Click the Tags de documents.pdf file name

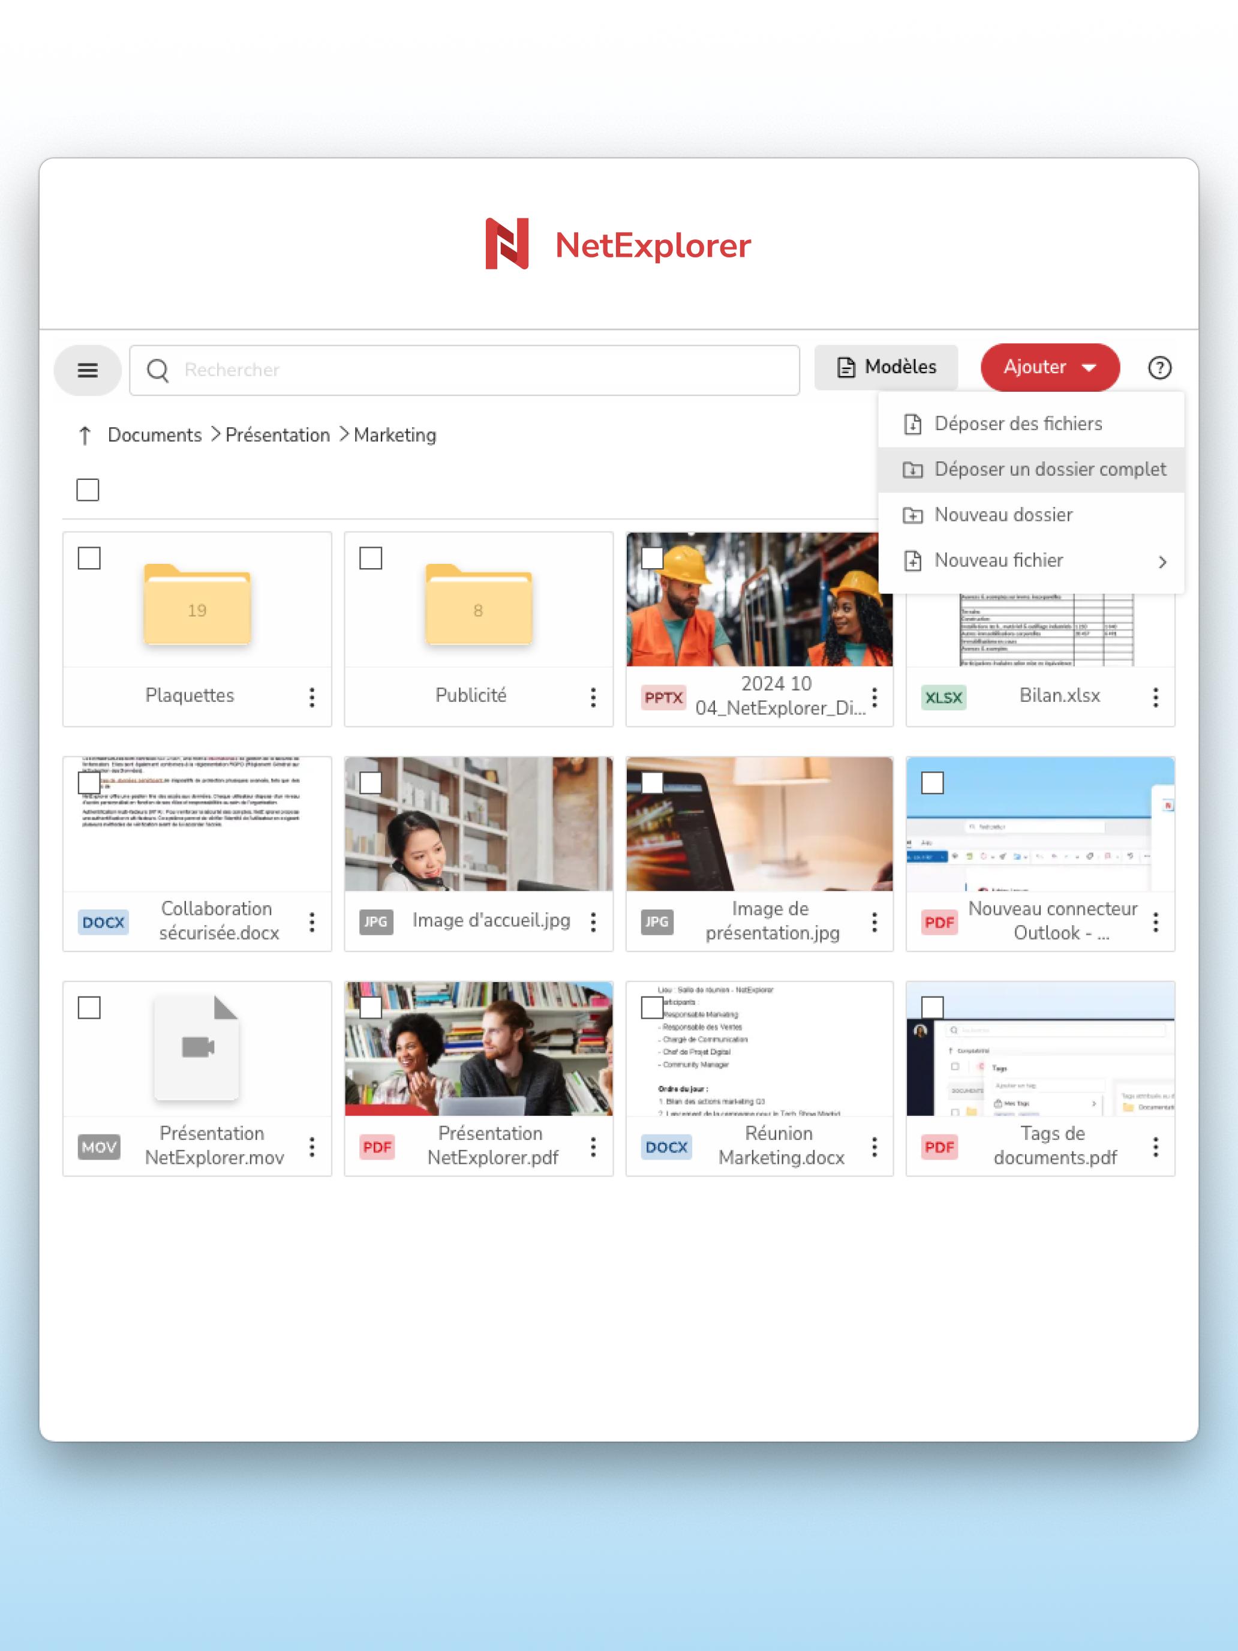click(1054, 1146)
